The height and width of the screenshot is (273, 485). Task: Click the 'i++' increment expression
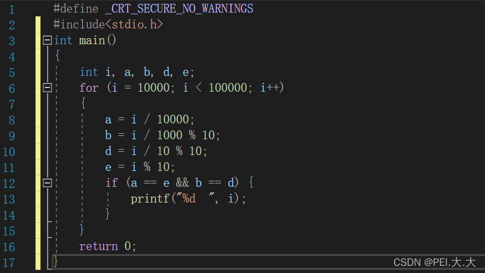coord(270,87)
